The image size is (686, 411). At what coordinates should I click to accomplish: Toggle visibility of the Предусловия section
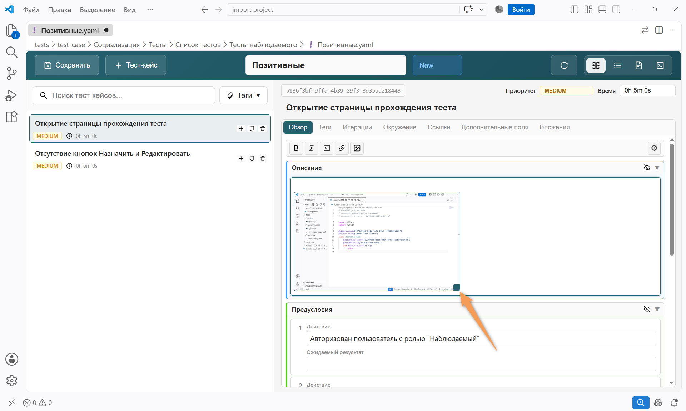click(647, 309)
